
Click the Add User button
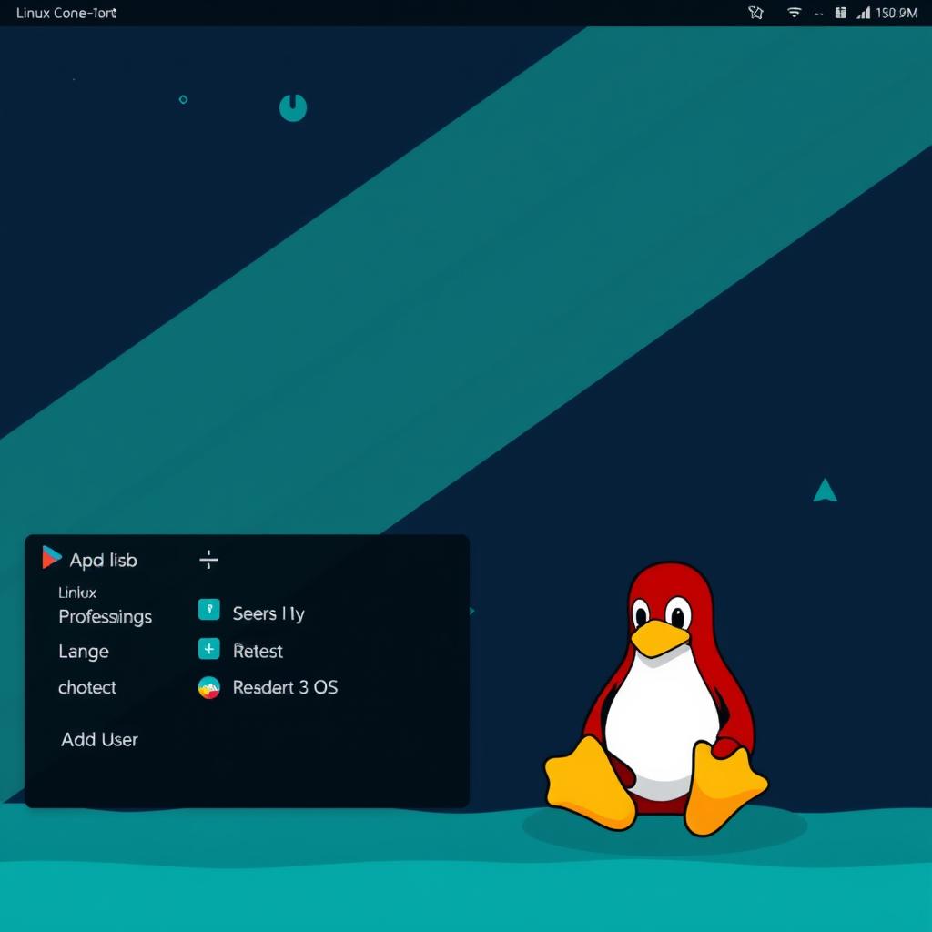[99, 739]
